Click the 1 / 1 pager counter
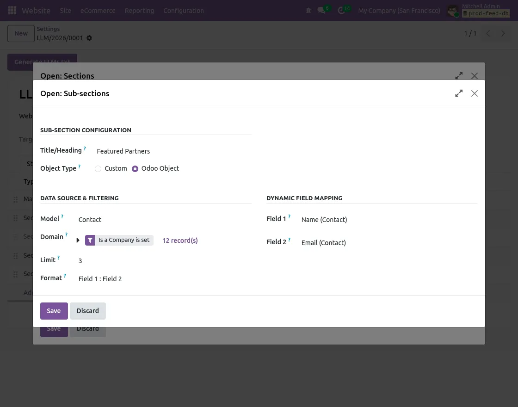Image resolution: width=518 pixels, height=407 pixels. [470, 33]
